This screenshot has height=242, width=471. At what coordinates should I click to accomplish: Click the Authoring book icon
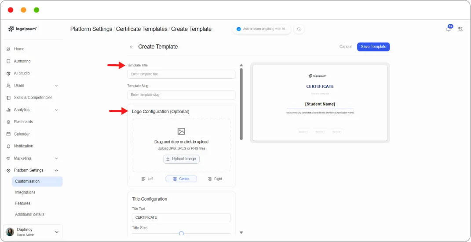tap(8, 61)
